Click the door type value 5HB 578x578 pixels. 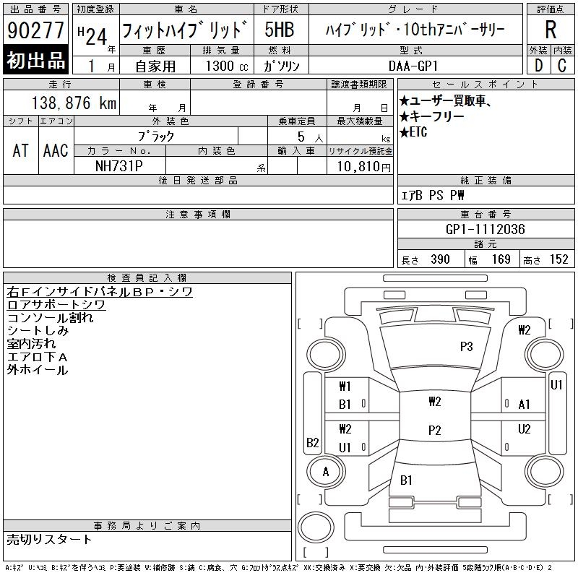(280, 30)
